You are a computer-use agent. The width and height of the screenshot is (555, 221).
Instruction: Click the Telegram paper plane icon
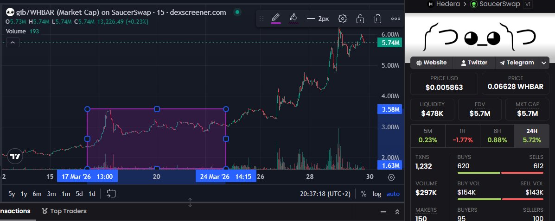[502, 63]
